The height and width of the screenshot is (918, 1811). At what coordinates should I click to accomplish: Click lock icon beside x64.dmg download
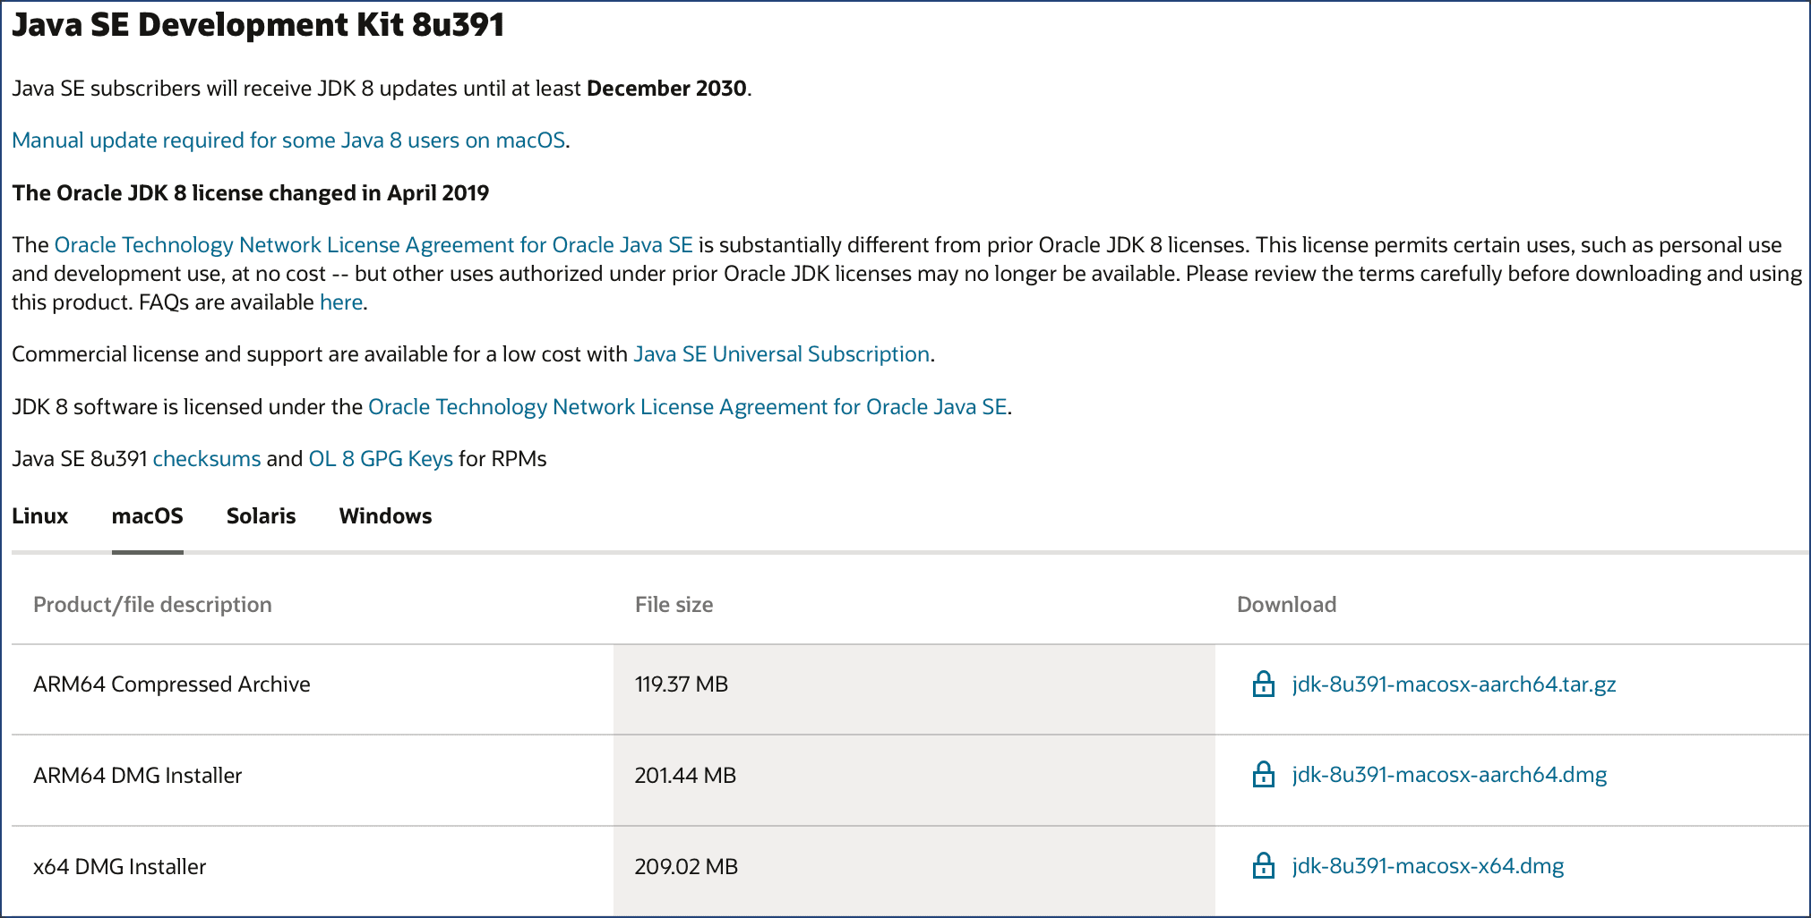point(1263,866)
